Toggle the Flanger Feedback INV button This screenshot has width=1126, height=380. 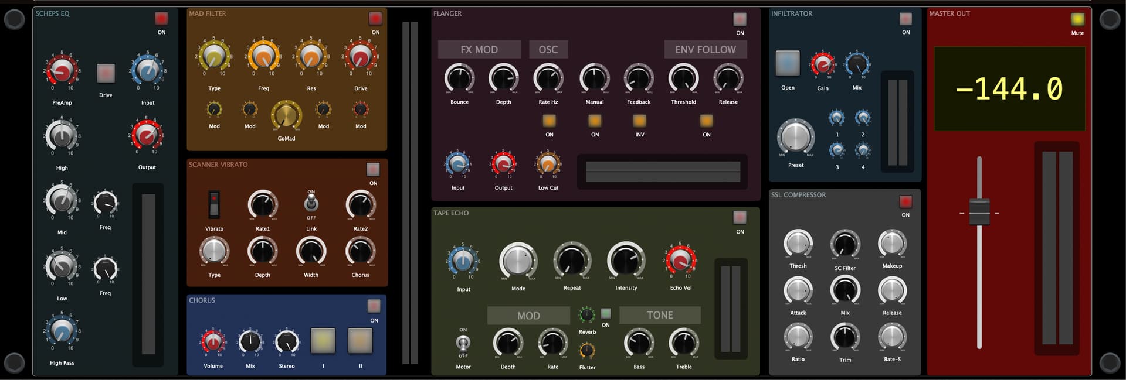[639, 121]
